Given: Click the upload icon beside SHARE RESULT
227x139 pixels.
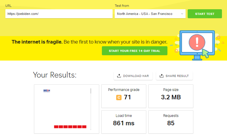Looking at the screenshot, I should coord(161,76).
